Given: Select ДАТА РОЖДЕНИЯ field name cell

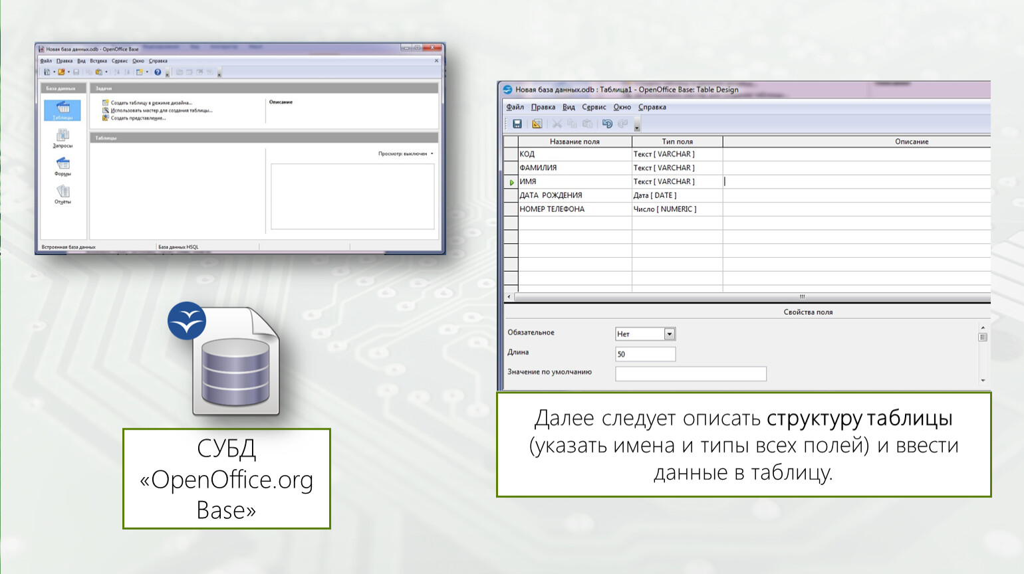Looking at the screenshot, I should tap(575, 195).
